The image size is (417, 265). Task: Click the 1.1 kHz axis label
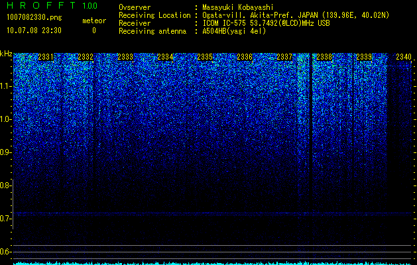[6, 86]
